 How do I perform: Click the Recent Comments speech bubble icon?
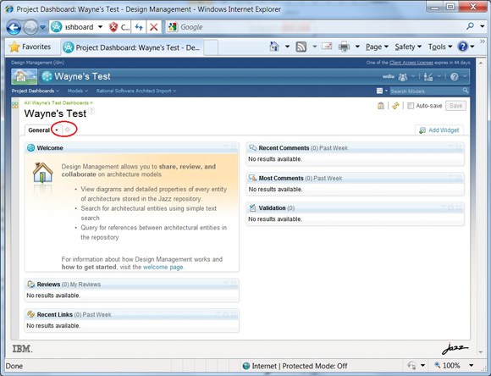pos(252,147)
